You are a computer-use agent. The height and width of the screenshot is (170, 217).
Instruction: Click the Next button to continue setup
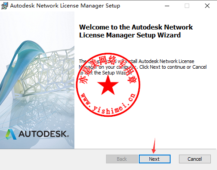[155, 159]
